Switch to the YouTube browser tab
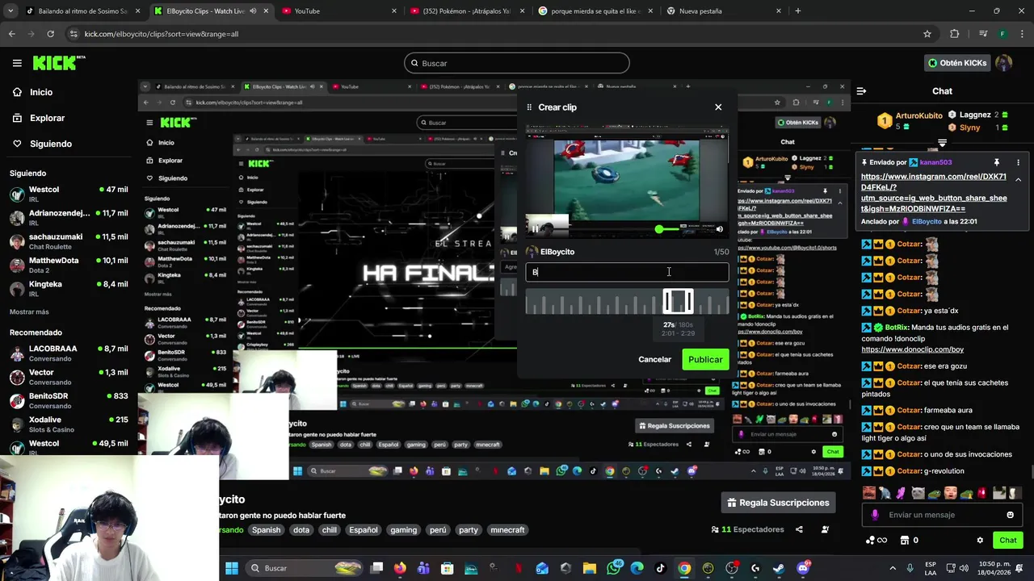This screenshot has height=581, width=1034. (338, 10)
